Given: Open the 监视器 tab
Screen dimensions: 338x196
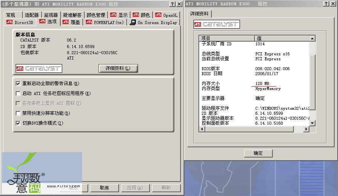Looking at the screenshot, I should (x=51, y=15).
